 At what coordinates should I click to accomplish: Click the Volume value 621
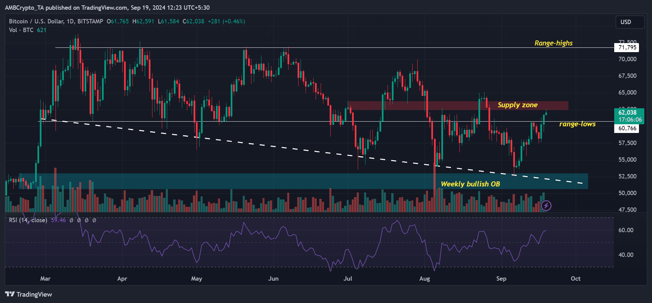click(42, 30)
